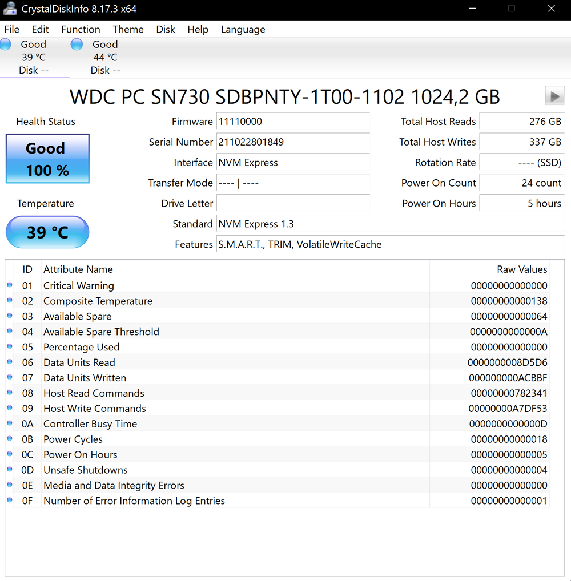
Task: Open the File menu
Action: click(x=12, y=29)
